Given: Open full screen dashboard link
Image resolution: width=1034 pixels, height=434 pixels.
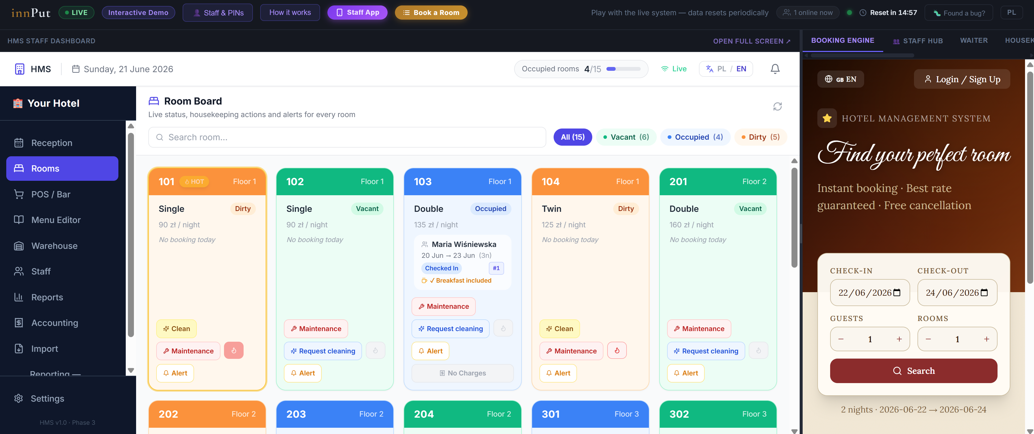Looking at the screenshot, I should point(751,41).
